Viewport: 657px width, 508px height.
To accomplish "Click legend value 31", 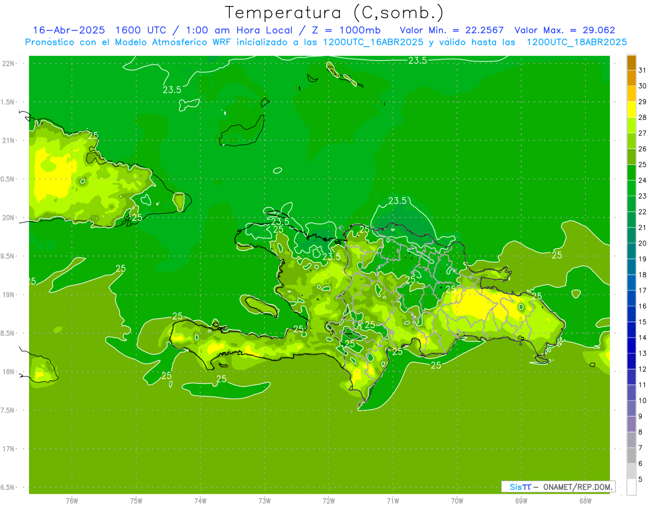I will 643,70.
